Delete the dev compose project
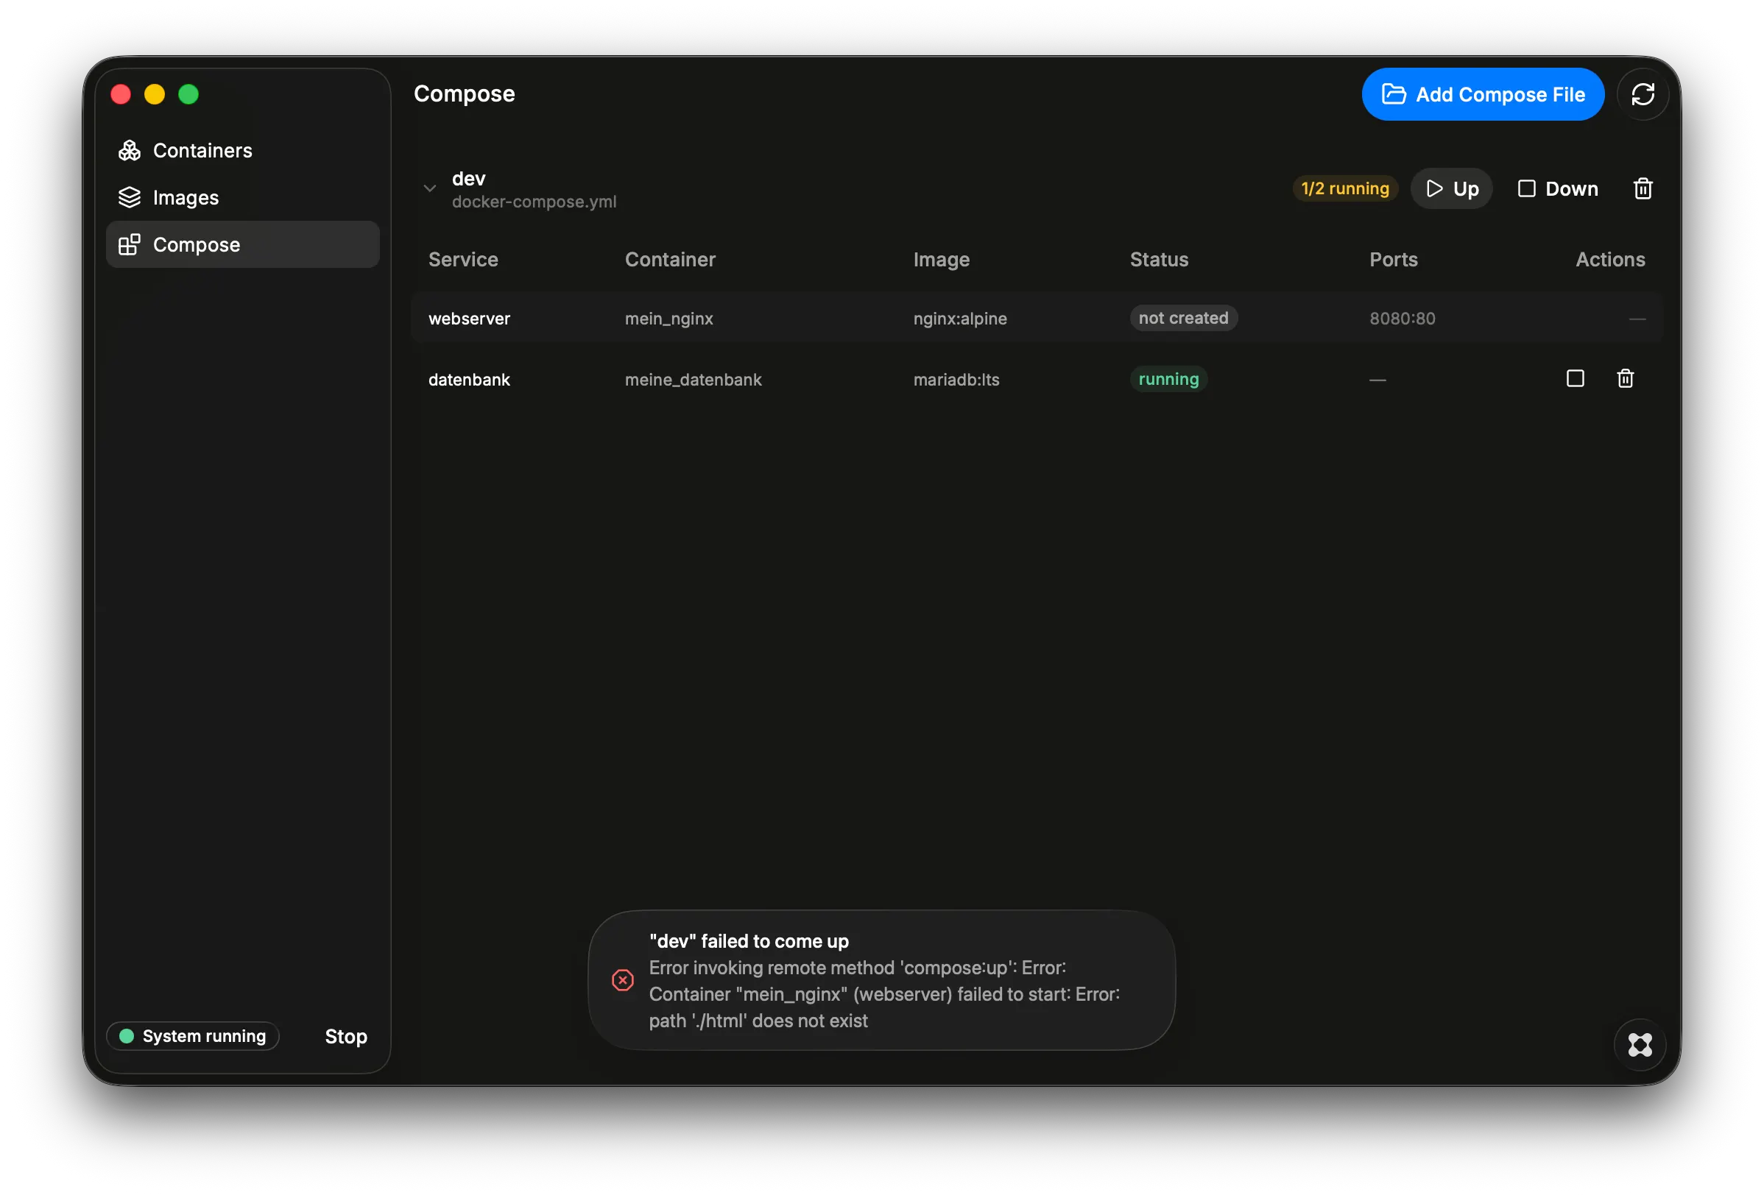Screen dimensions: 1764x1195 [x=1643, y=188]
